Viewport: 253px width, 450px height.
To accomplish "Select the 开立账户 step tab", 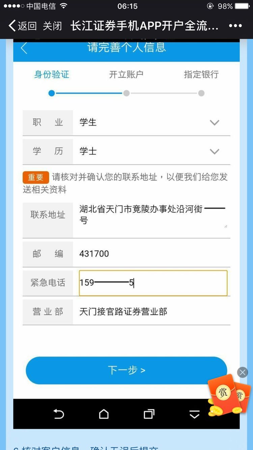I will coord(126,75).
